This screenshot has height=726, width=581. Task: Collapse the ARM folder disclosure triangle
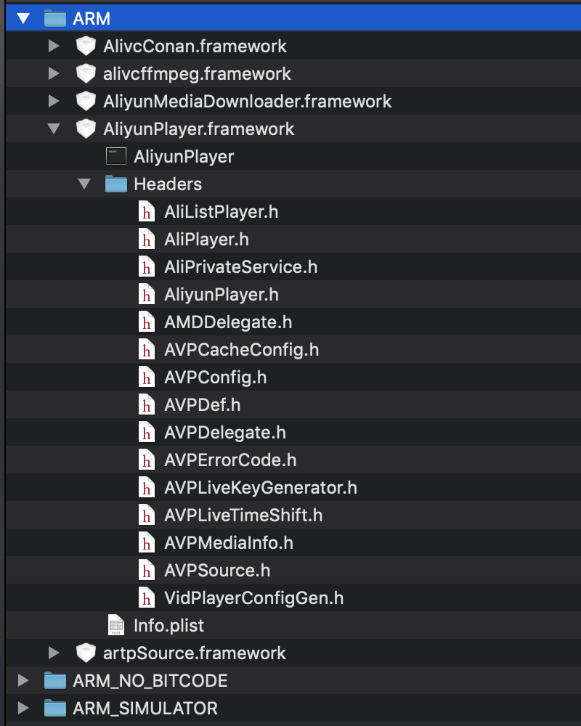click(x=23, y=19)
